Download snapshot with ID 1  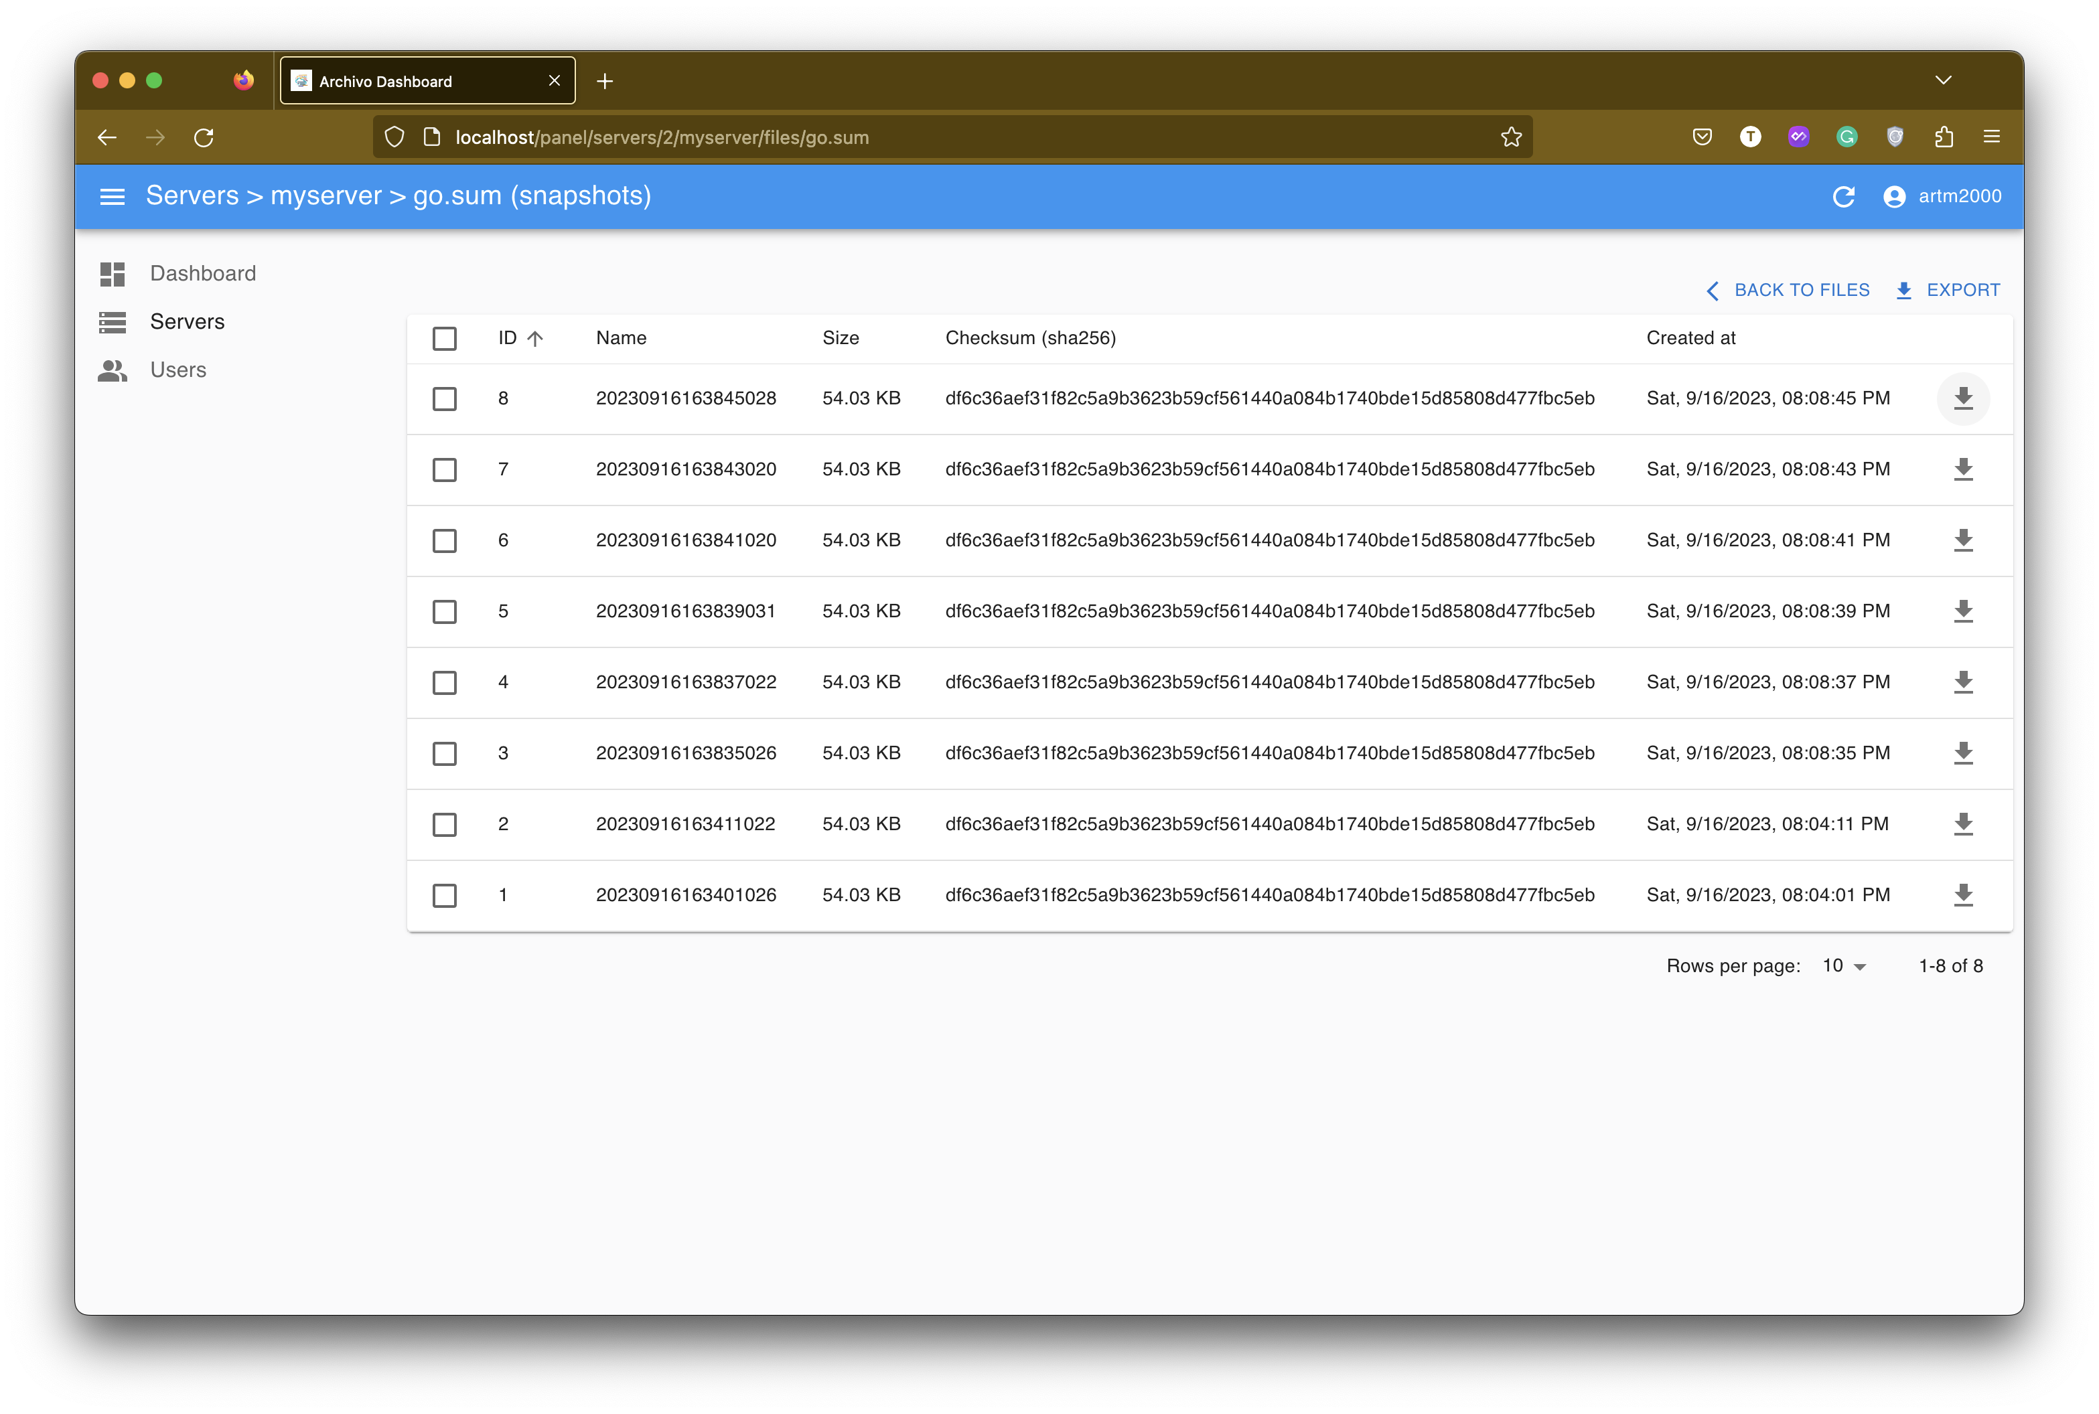click(x=1963, y=896)
